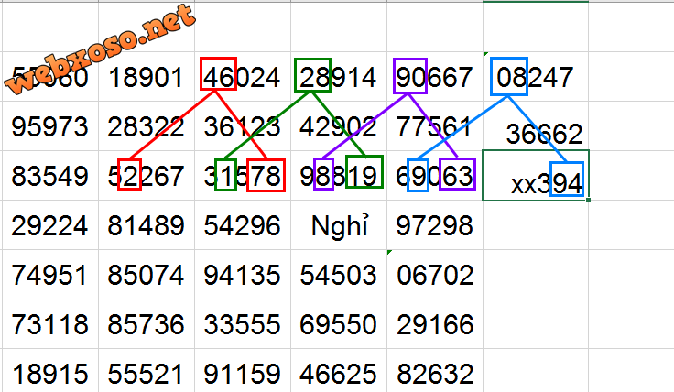Click on the 46625 cell
Screen dimensions: 674x392
pyautogui.click(x=339, y=371)
